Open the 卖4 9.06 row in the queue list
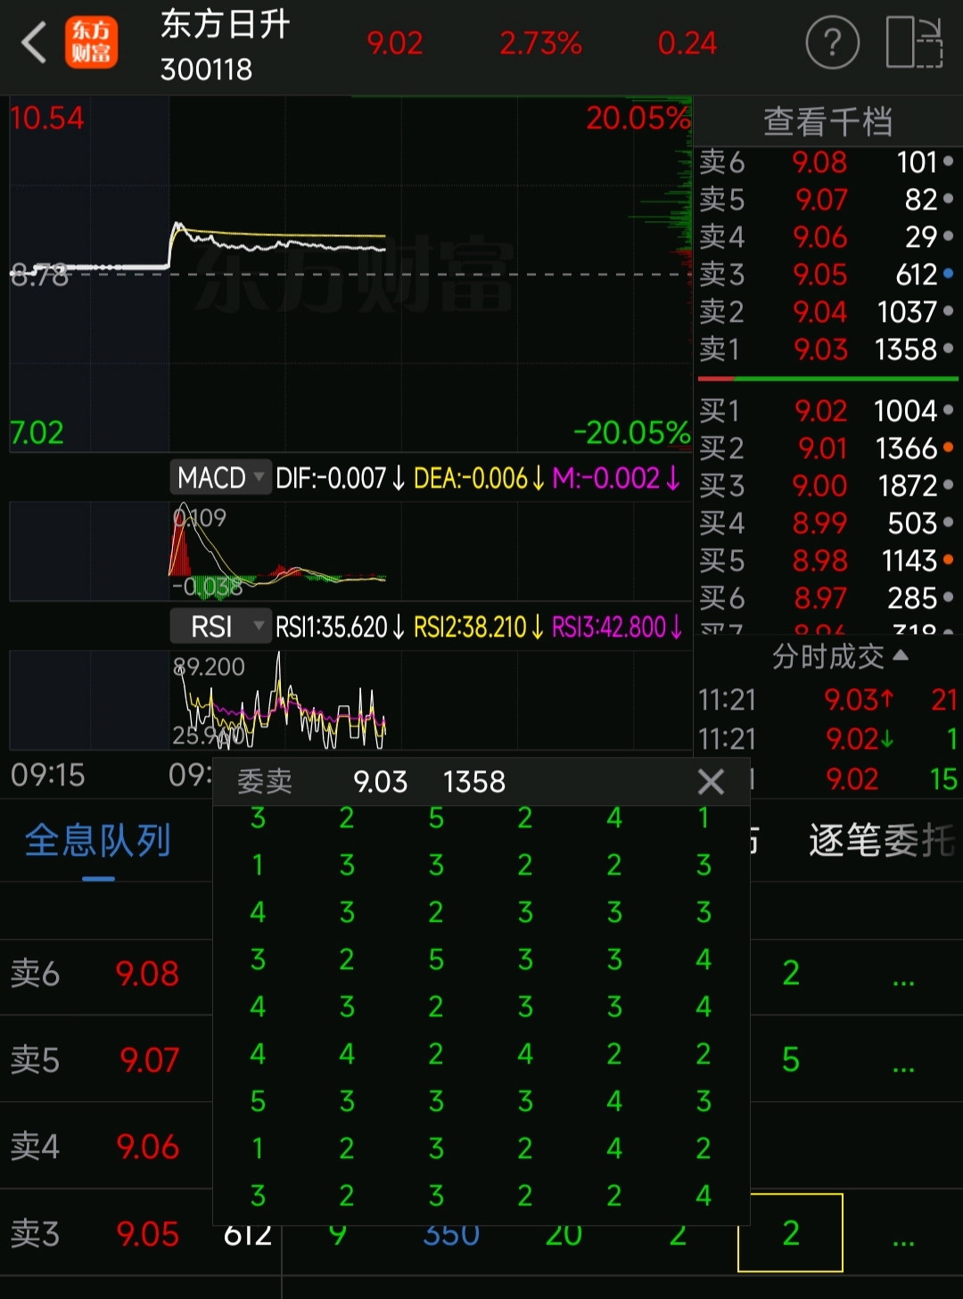 click(x=105, y=1147)
